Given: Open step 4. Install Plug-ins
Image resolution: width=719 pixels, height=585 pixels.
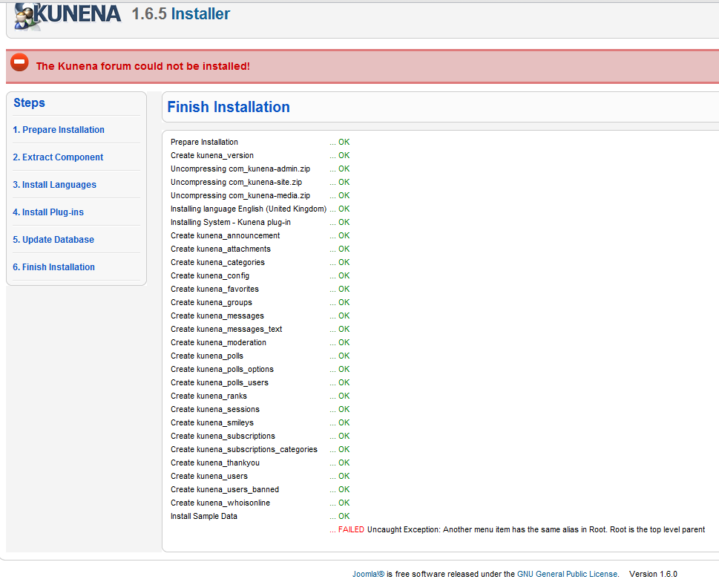Looking at the screenshot, I should (48, 212).
